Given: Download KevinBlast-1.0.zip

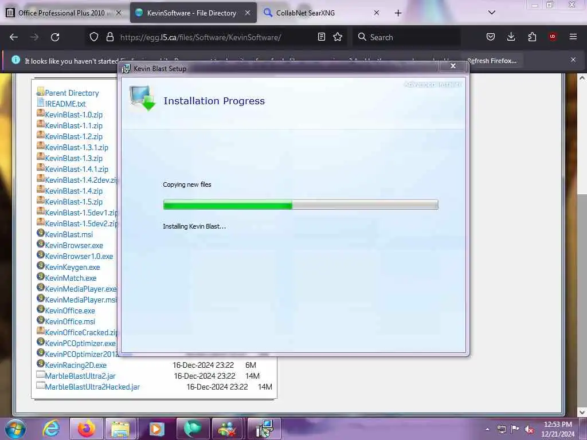Looking at the screenshot, I should pos(74,115).
